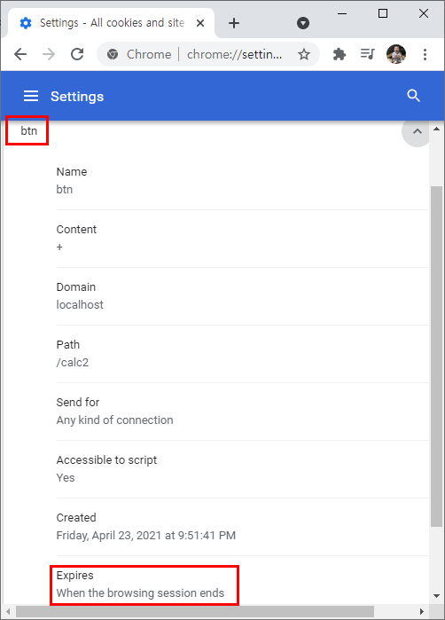Click the Accessible to script value 'Yes'
The height and width of the screenshot is (620, 445).
(66, 478)
